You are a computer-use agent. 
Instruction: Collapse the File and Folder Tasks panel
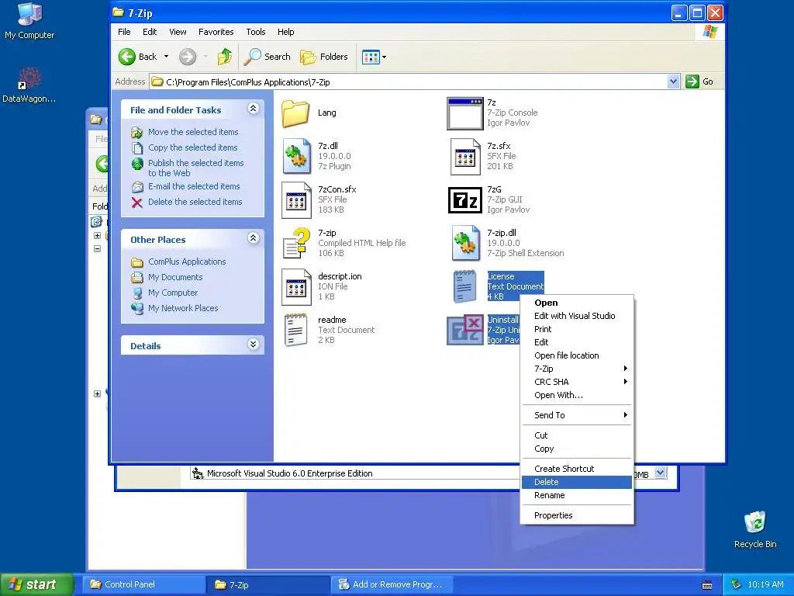[x=254, y=109]
